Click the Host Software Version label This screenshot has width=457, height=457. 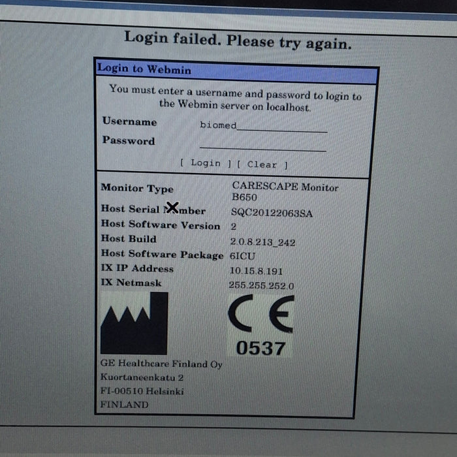tap(161, 225)
